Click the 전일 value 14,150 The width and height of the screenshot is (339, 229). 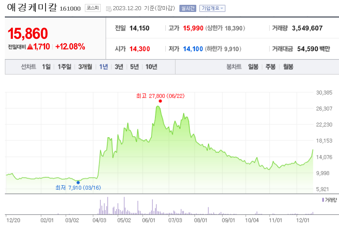pyautogui.click(x=140, y=28)
